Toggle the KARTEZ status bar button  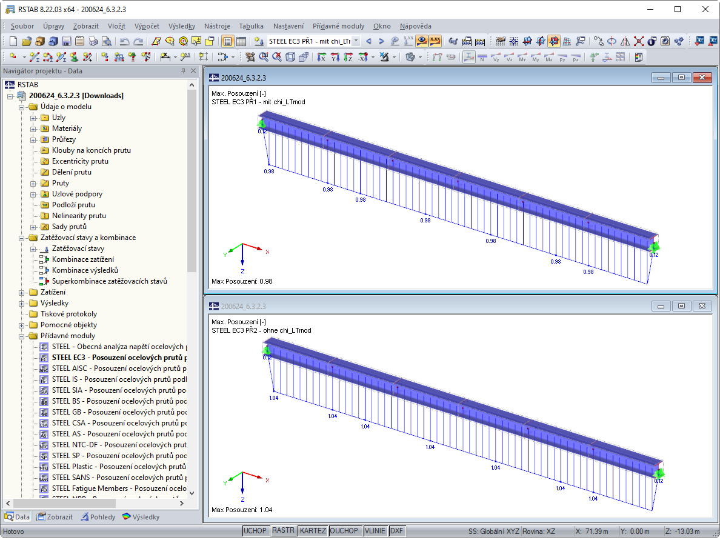click(x=313, y=531)
